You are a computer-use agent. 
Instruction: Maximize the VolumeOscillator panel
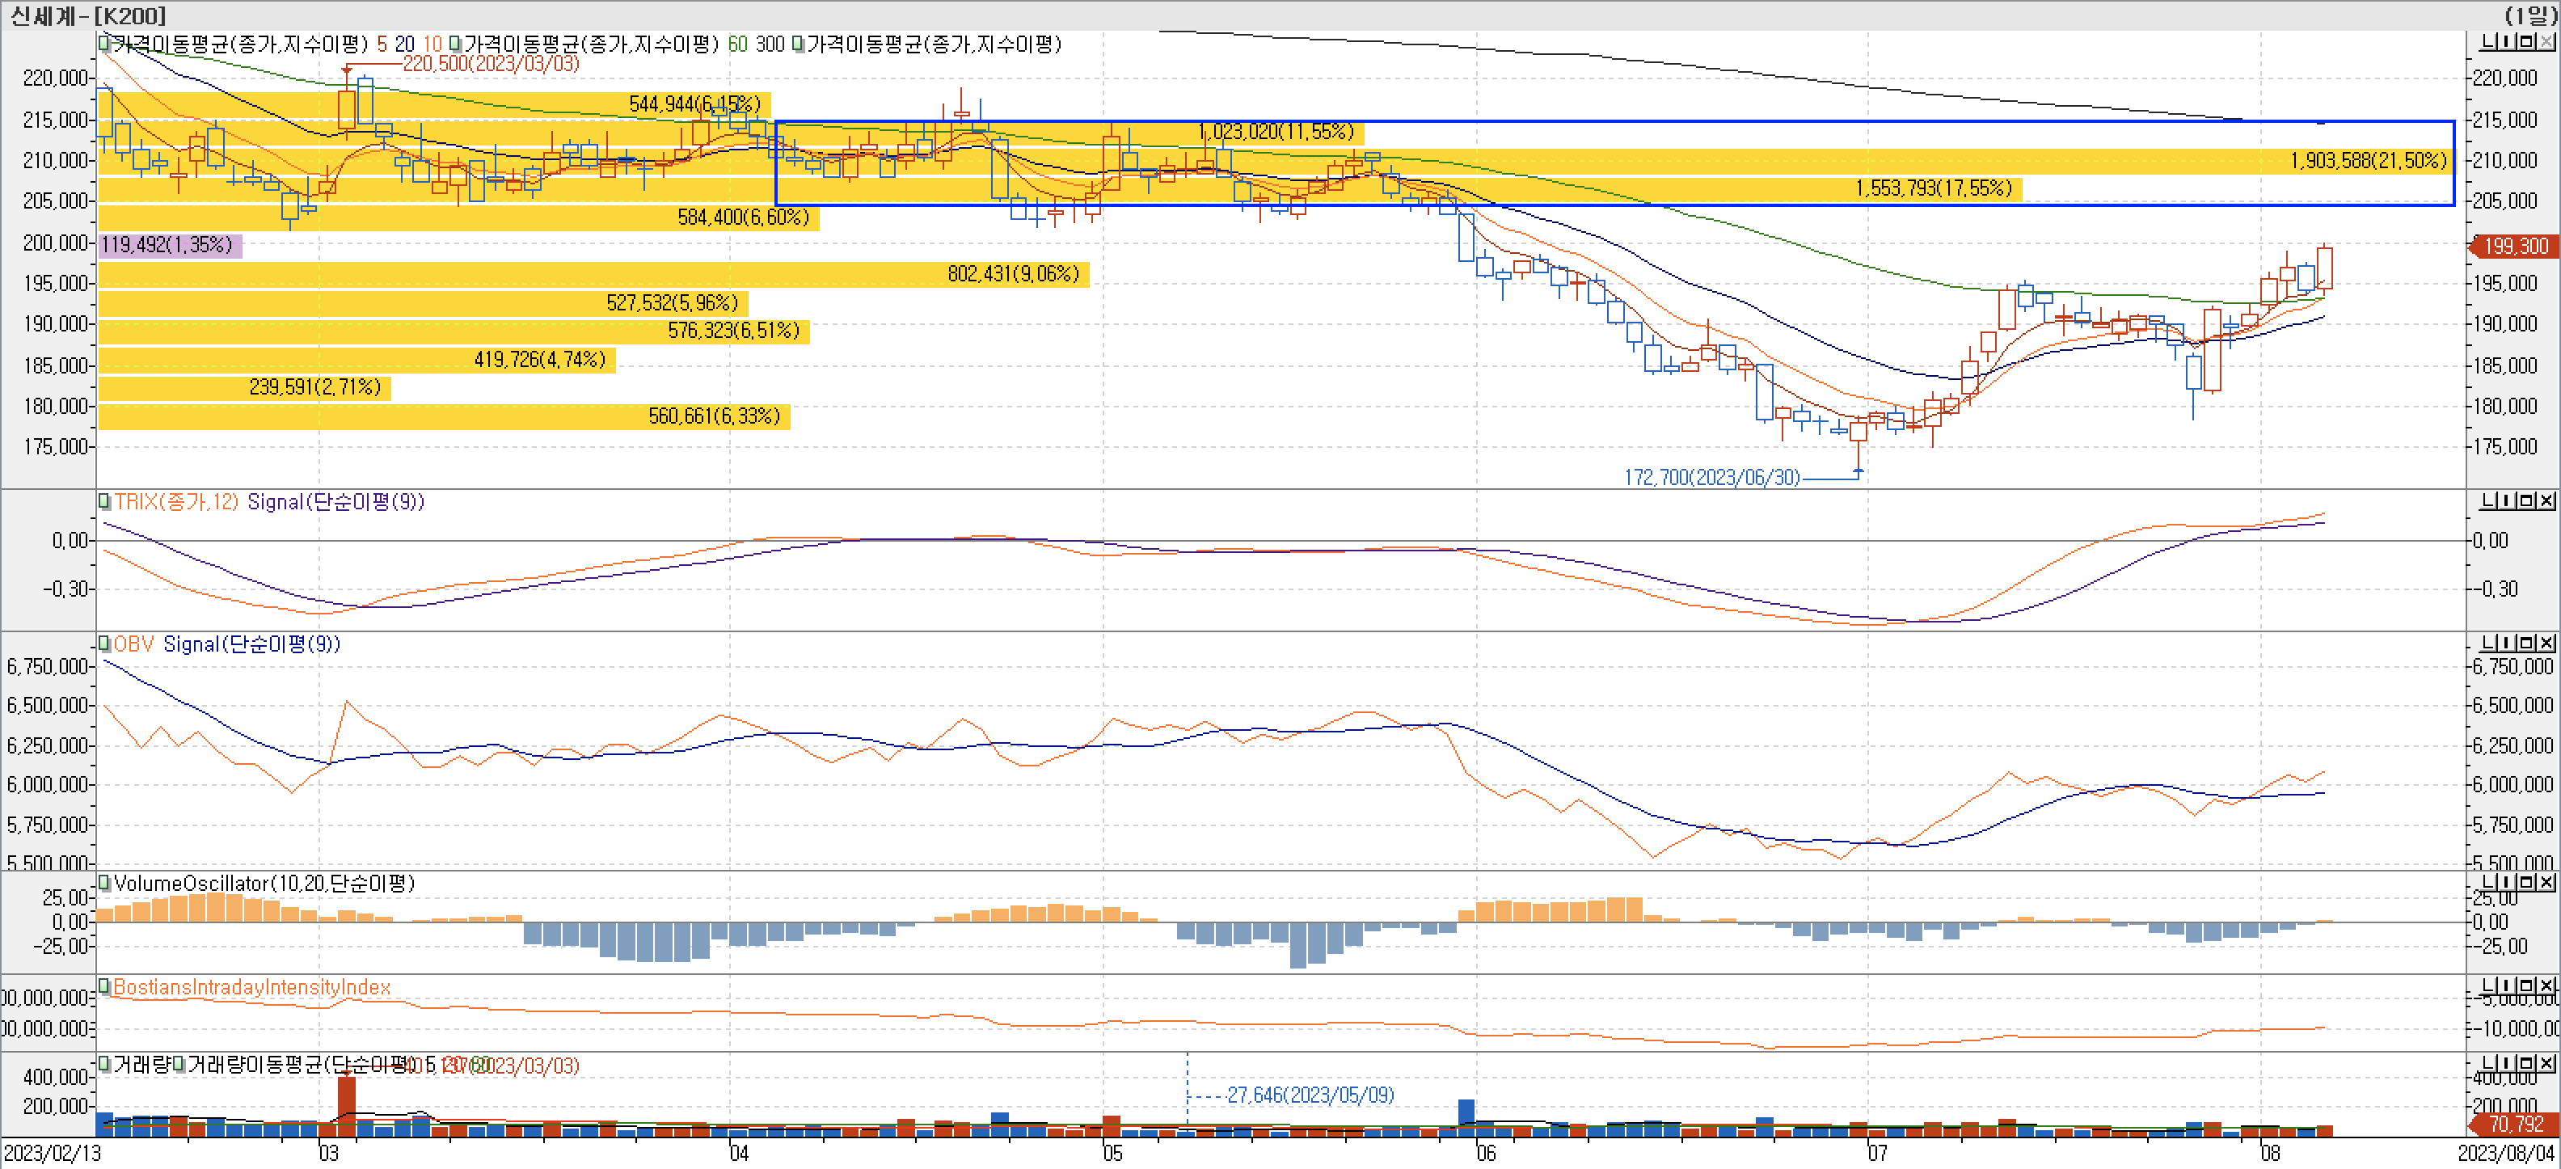click(2526, 883)
